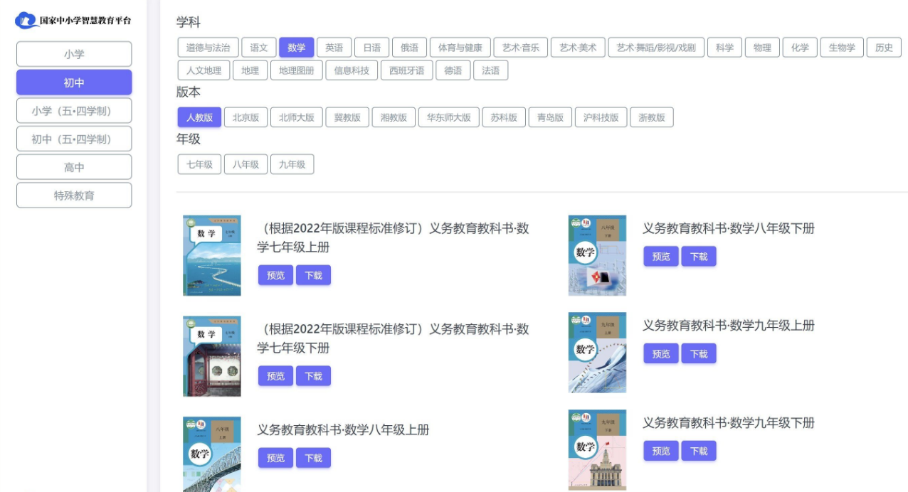This screenshot has width=908, height=492.
Task: Open the 数学九年级上册 textbook title
Action: (728, 326)
